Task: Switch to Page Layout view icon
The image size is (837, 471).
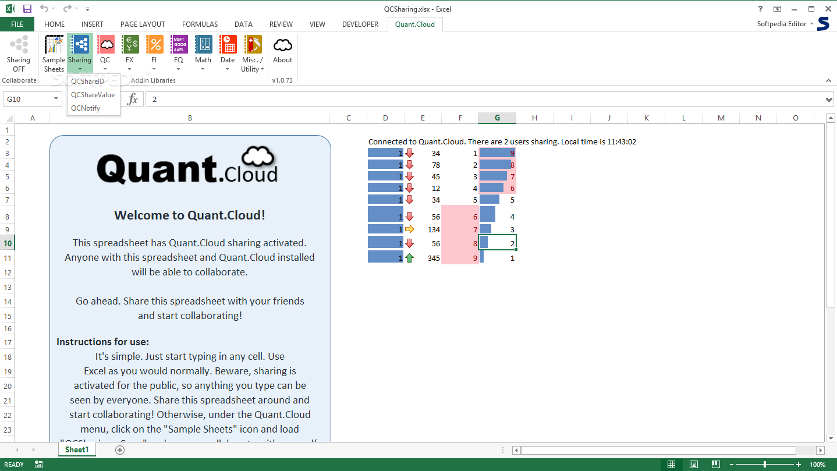Action: (x=694, y=465)
